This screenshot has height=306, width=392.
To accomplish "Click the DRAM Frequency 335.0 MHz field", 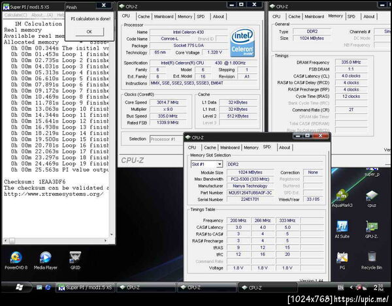I will click(351, 62).
